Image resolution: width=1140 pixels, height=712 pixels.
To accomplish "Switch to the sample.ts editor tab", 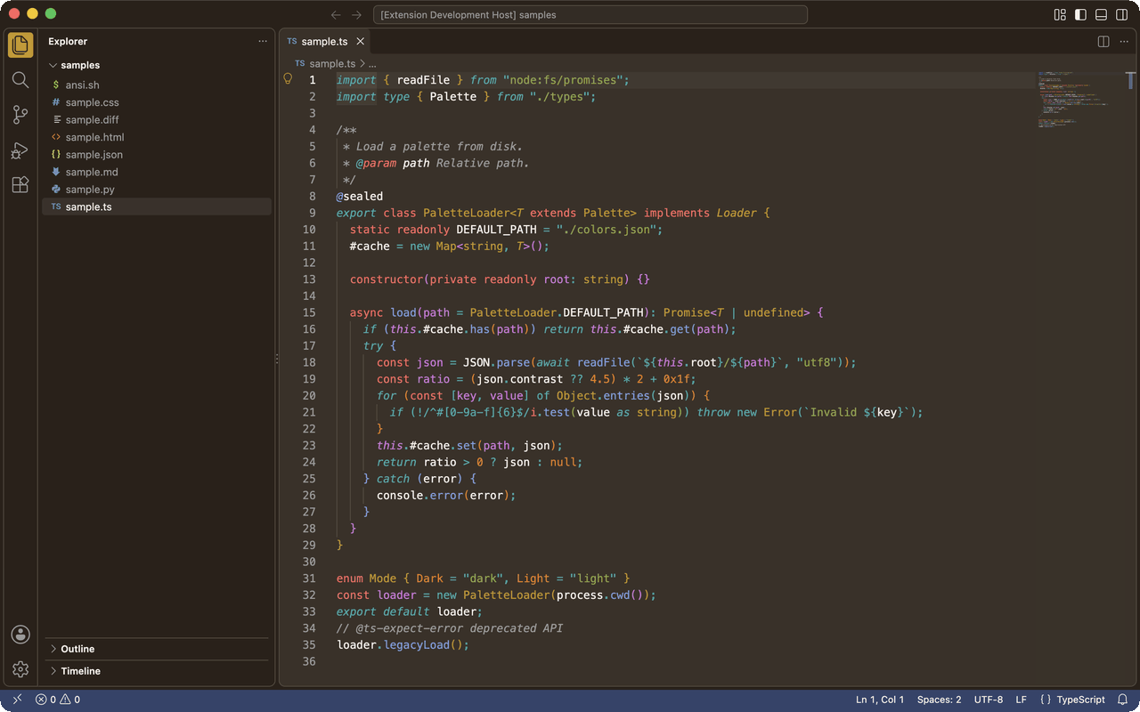I will tap(325, 42).
